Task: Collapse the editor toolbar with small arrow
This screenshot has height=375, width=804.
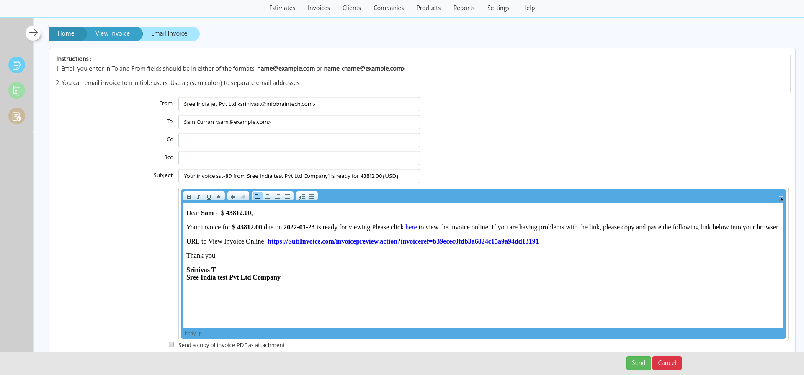Action: point(781,199)
